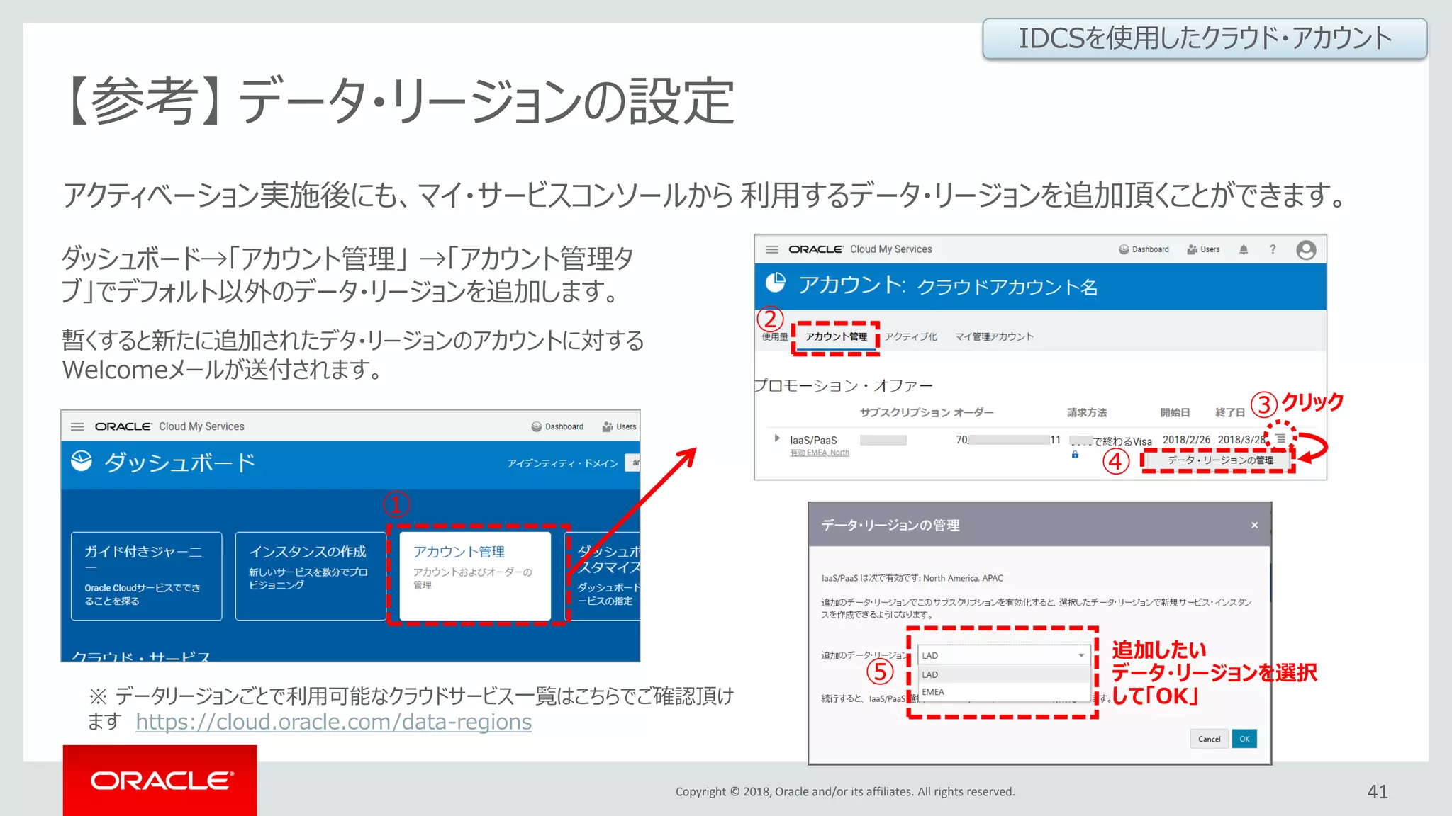Click the red ORACLE footer logo
The height and width of the screenshot is (816, 1452).
pyautogui.click(x=160, y=781)
